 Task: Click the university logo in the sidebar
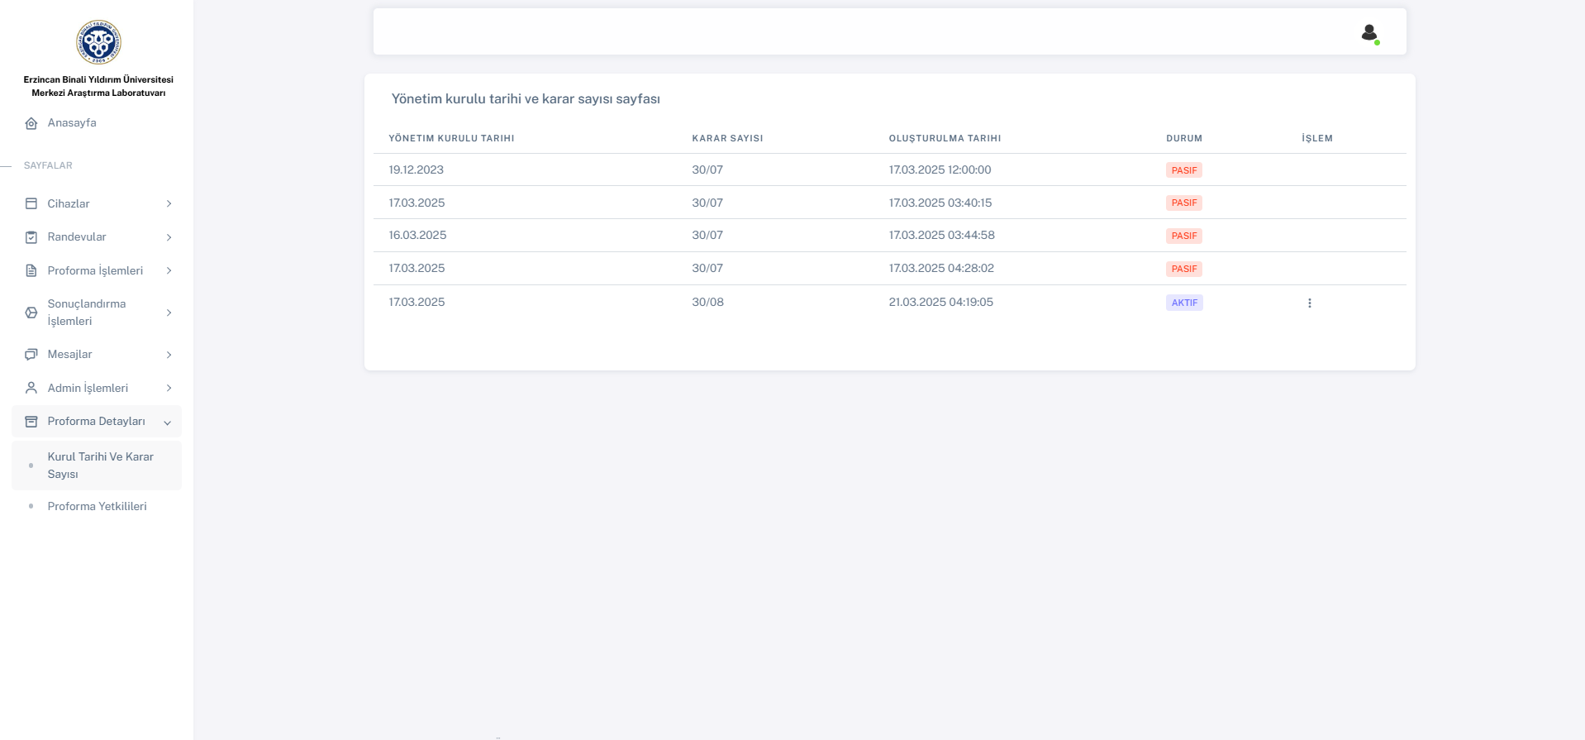[x=98, y=42]
